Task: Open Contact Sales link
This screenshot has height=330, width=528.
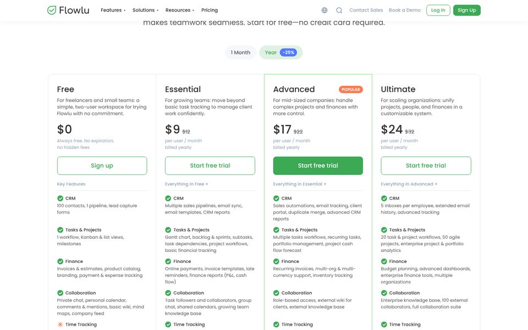Action: [x=366, y=10]
